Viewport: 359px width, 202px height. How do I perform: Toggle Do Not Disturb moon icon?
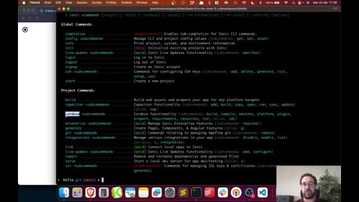point(252,3)
